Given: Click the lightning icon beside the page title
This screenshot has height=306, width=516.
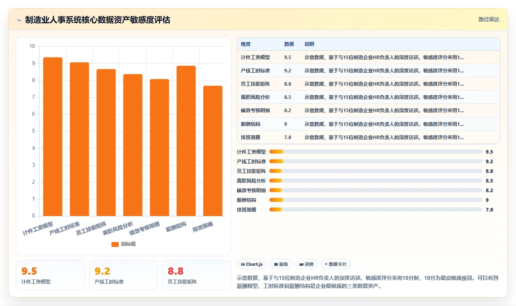Looking at the screenshot, I should [19, 20].
